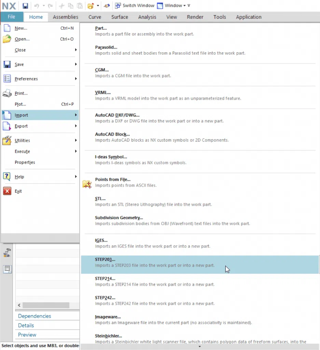The image size is (320, 350).
Task: Select the STEP214... import option
Action: [200, 282]
